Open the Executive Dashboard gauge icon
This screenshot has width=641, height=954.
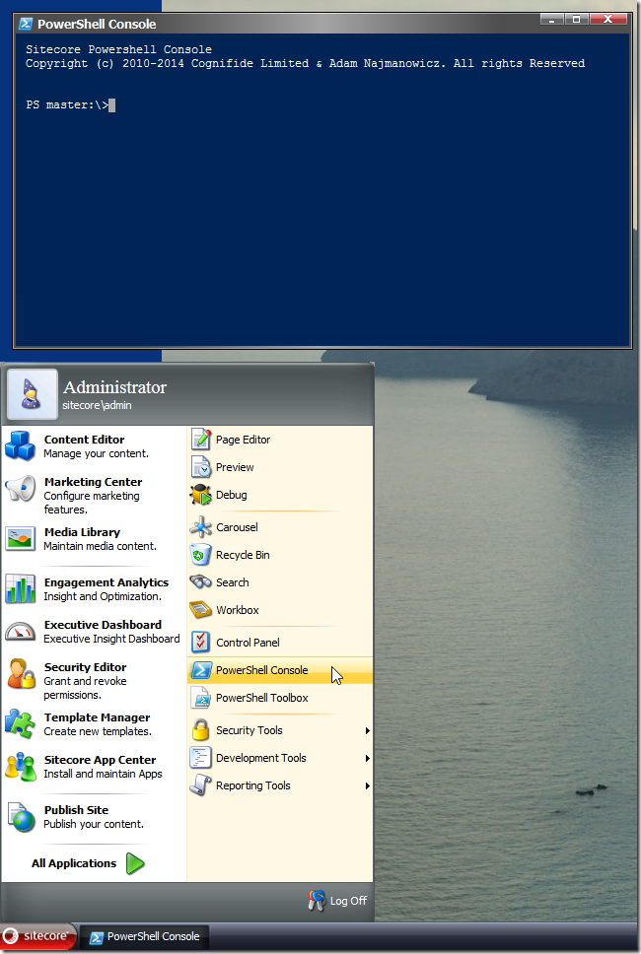(x=20, y=632)
